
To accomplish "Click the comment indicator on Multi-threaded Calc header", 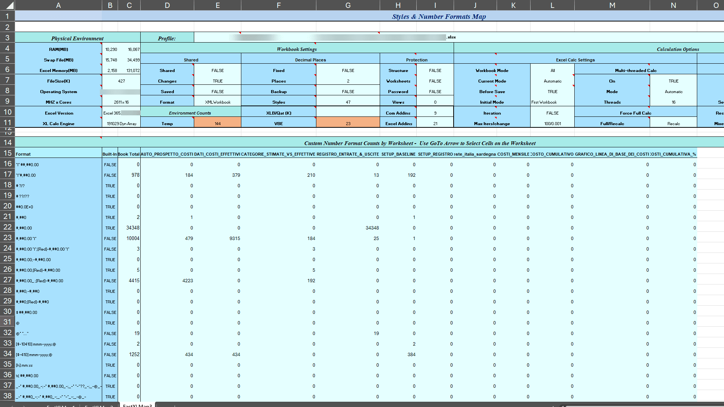I will click(649, 66).
